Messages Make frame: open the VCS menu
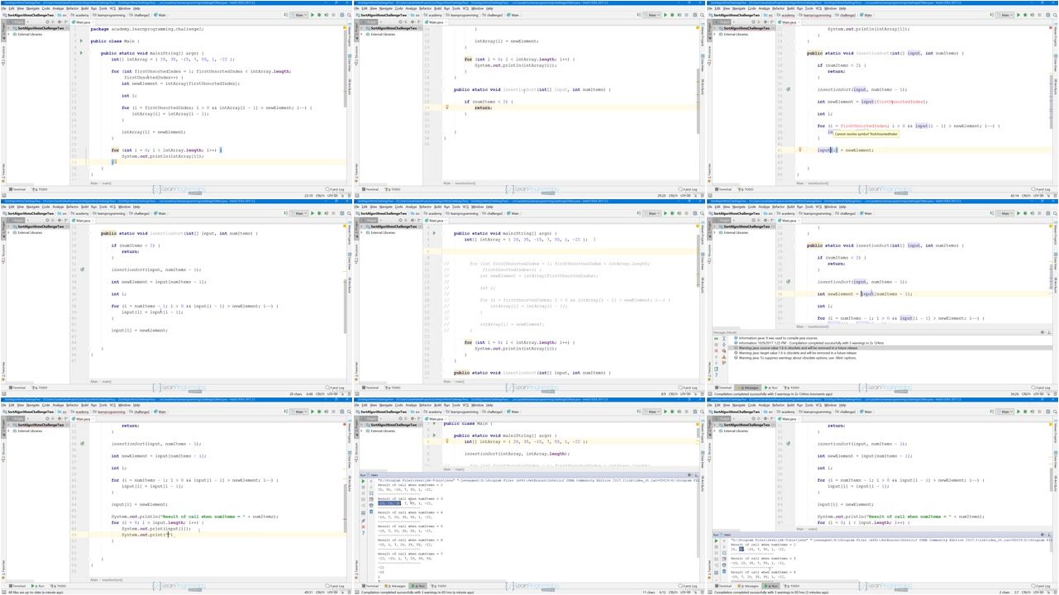 818,207
